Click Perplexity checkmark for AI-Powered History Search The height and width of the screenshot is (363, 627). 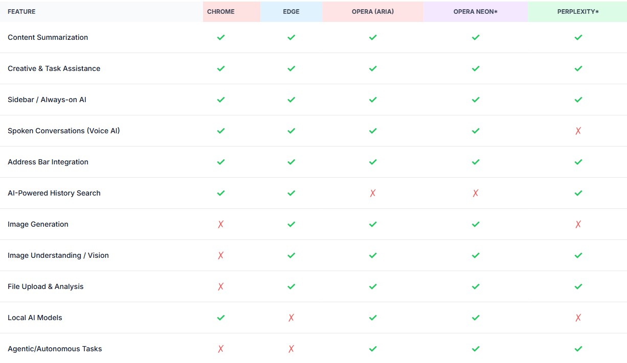[x=578, y=193]
